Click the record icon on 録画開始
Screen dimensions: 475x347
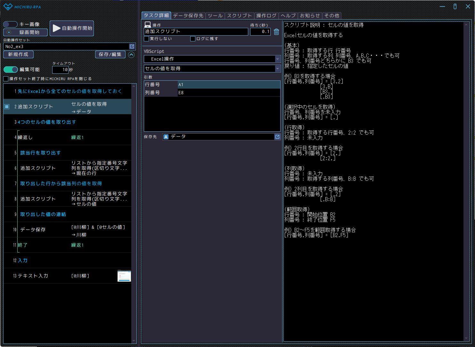[x=9, y=32]
